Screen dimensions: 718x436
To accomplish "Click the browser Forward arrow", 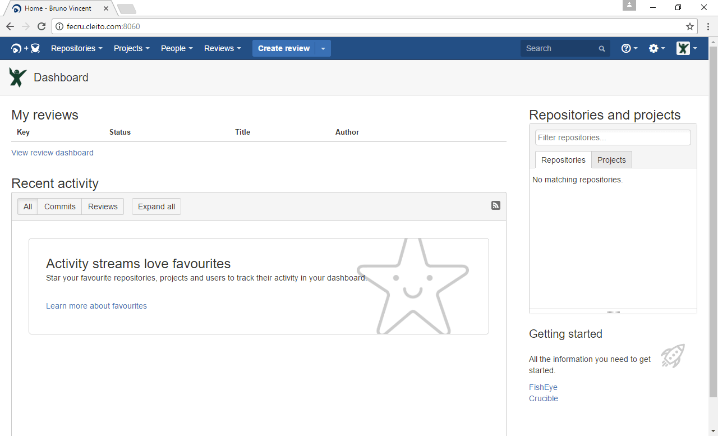I will coord(26,26).
